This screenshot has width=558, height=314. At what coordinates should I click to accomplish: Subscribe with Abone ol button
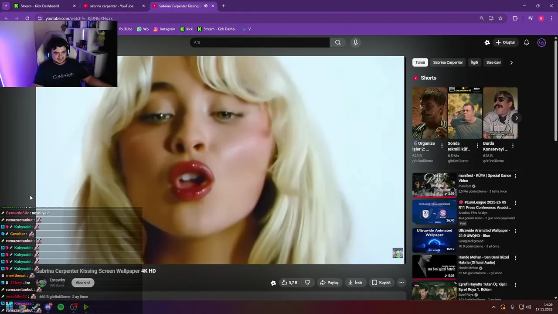point(83,283)
